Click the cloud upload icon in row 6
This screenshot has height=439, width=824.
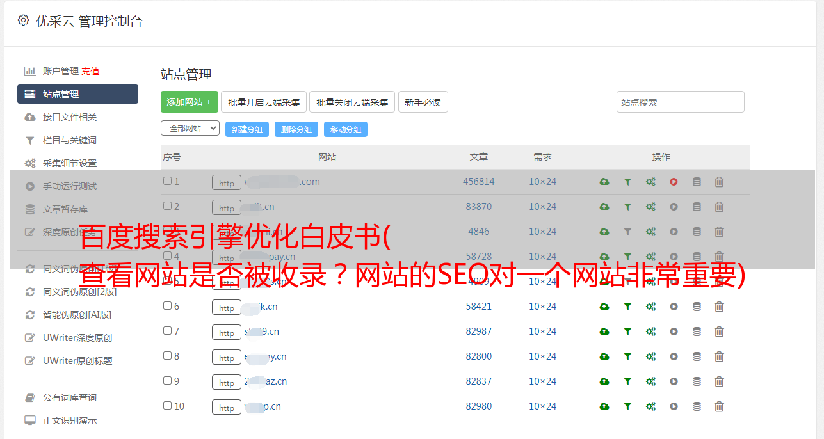pyautogui.click(x=604, y=307)
